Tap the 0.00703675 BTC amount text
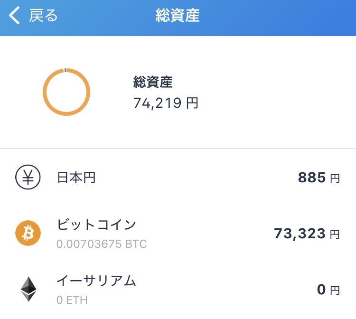 coord(102,244)
